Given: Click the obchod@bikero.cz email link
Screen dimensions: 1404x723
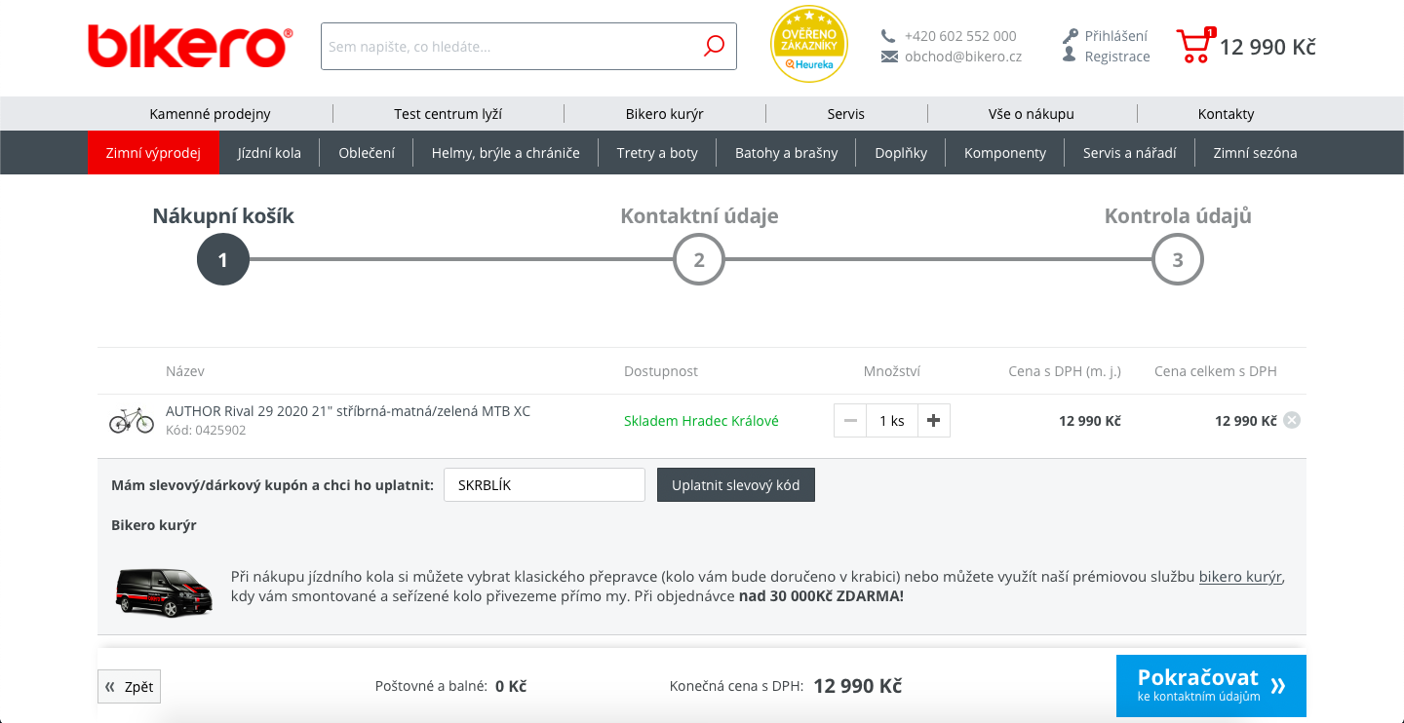Looking at the screenshot, I should tap(963, 57).
